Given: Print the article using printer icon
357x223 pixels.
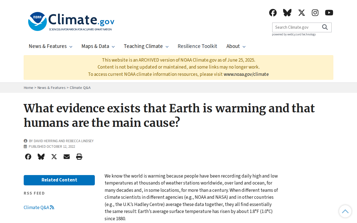Looking at the screenshot, I should coord(79,157).
